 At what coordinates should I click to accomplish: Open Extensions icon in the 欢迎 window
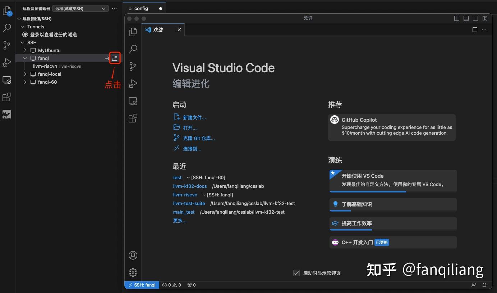[x=133, y=118]
